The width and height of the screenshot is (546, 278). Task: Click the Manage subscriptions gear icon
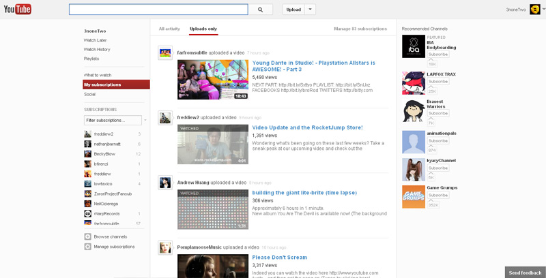click(x=88, y=247)
